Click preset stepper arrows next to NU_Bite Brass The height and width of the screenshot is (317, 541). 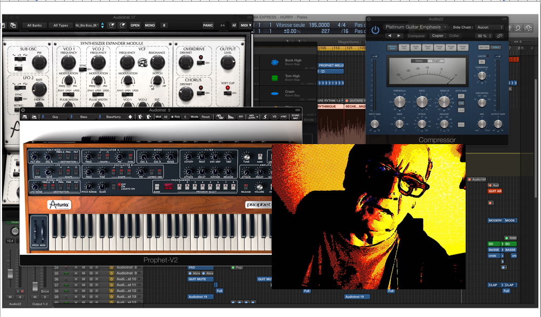tap(102, 25)
